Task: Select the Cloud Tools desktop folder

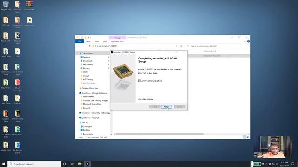Action: click(6, 53)
